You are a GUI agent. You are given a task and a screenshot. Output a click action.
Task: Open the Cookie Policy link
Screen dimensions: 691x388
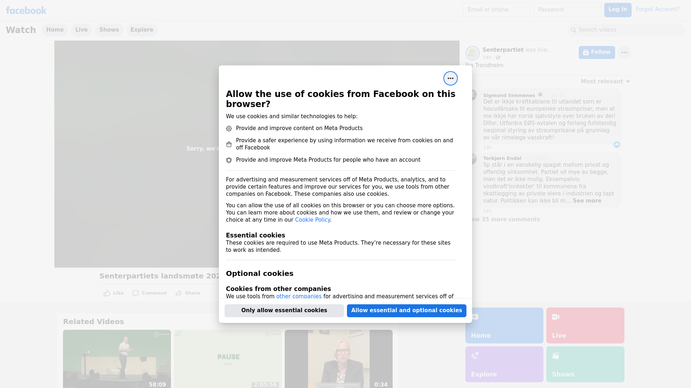(x=312, y=220)
